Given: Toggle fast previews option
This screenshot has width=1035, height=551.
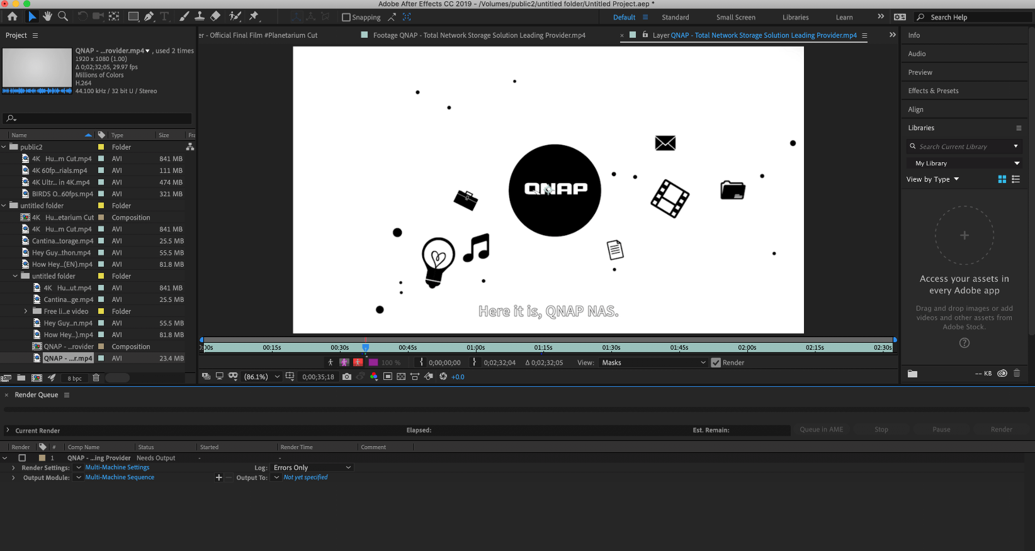Looking at the screenshot, I should (429, 377).
